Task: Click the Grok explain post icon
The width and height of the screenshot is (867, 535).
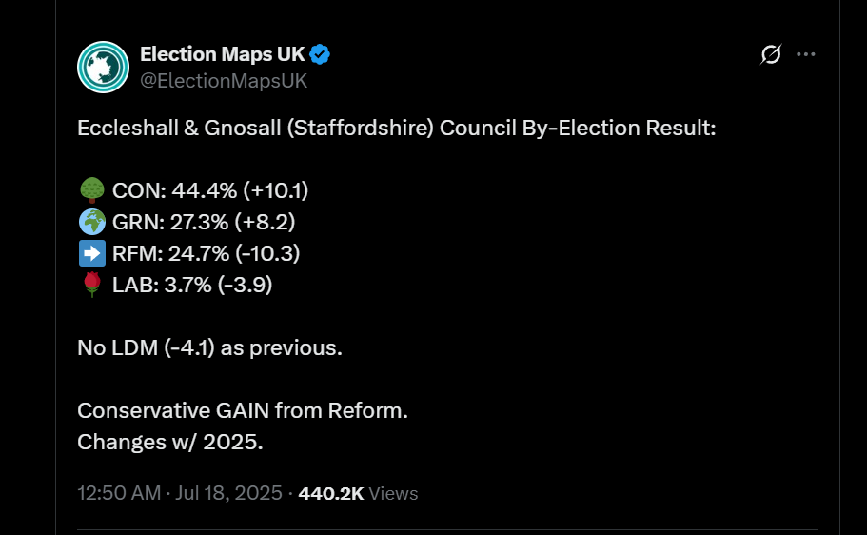Action: click(x=771, y=54)
